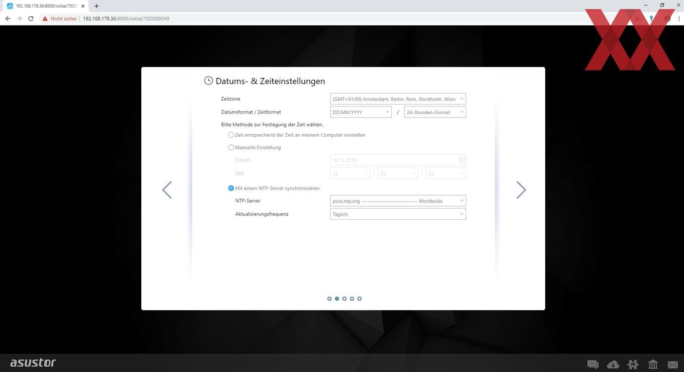Screen dimensions: 684x372
Task: Click the 'Datums- & Zeiteinstellungen' heading
Action: pos(270,81)
